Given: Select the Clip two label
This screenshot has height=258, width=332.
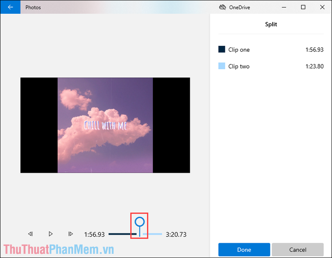Looking at the screenshot, I should coord(239,66).
